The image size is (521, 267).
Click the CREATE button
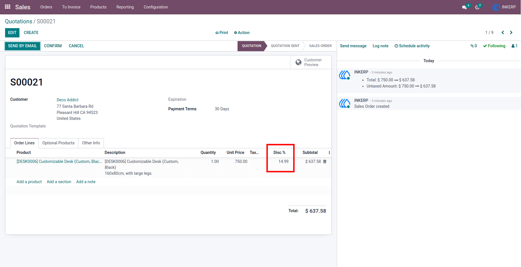31,33
